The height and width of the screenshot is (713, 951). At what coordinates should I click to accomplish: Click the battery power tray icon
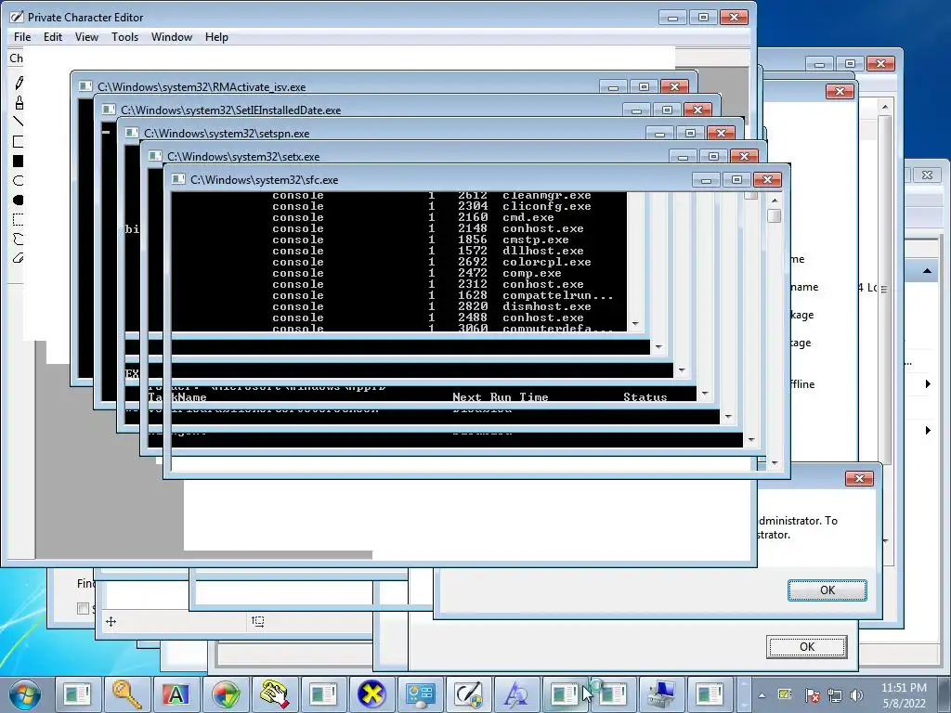click(785, 694)
